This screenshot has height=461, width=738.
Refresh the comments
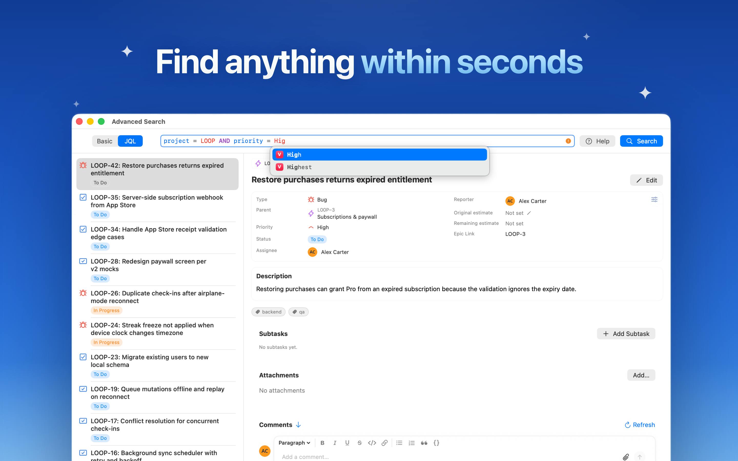(640, 425)
